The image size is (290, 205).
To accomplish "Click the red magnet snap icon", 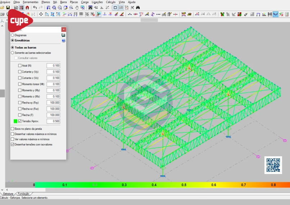I will 27,8.
